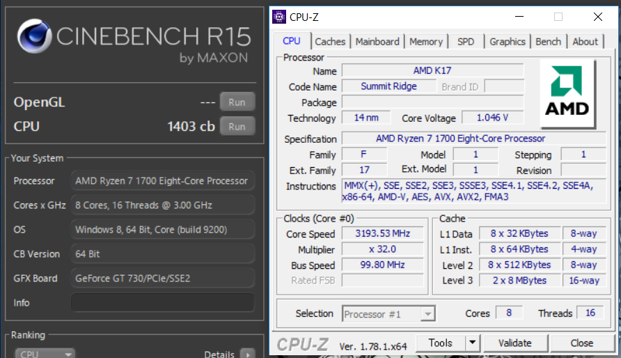
Task: Click the Details arrow icon in Ranking
Action: 248,354
